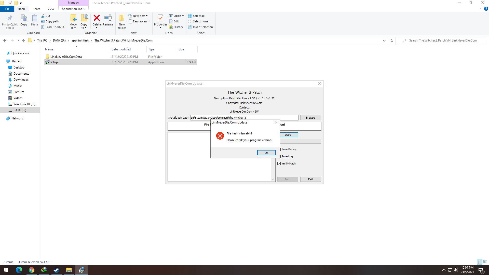Viewport: 489px width, 275px height.
Task: Toggle the Verify Hash checkbox
Action: [279, 163]
